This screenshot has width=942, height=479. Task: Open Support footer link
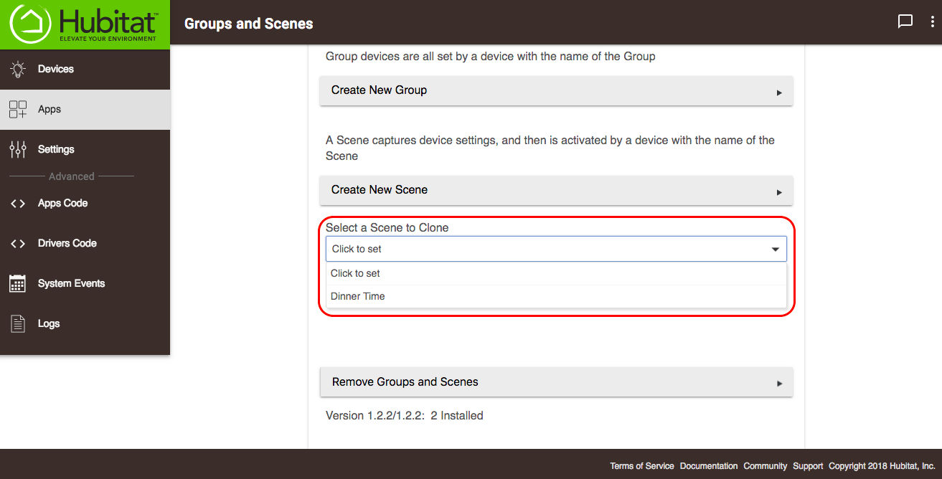coord(808,466)
